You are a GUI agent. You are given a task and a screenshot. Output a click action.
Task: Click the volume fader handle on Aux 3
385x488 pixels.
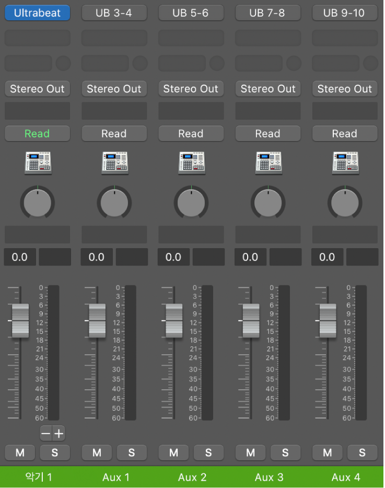click(251, 321)
